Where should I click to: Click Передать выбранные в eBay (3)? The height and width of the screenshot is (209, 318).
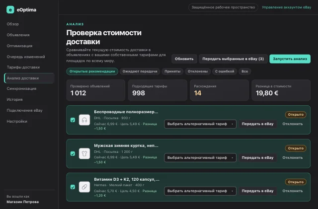(x=233, y=59)
